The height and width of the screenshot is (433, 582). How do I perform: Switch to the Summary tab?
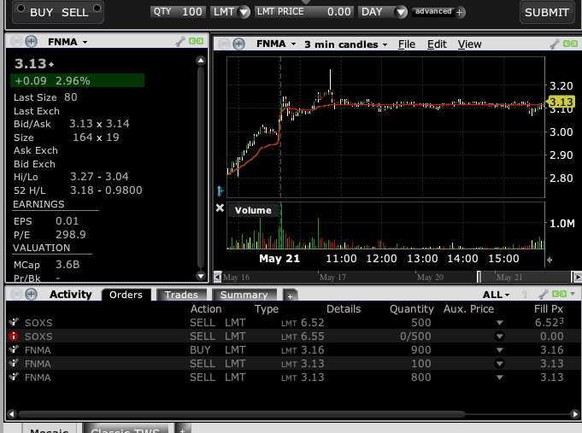[x=244, y=295]
